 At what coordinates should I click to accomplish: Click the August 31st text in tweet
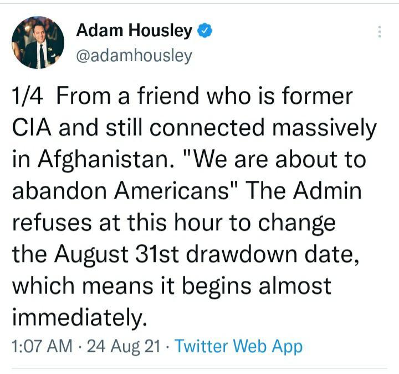(116, 255)
